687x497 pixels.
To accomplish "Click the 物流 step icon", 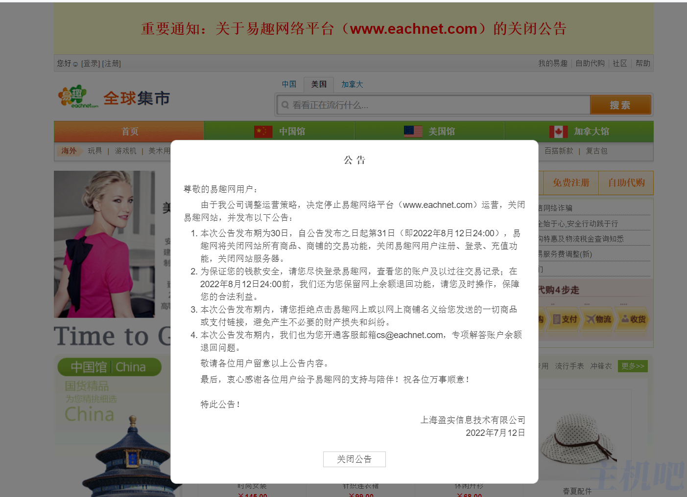I will click(x=599, y=319).
